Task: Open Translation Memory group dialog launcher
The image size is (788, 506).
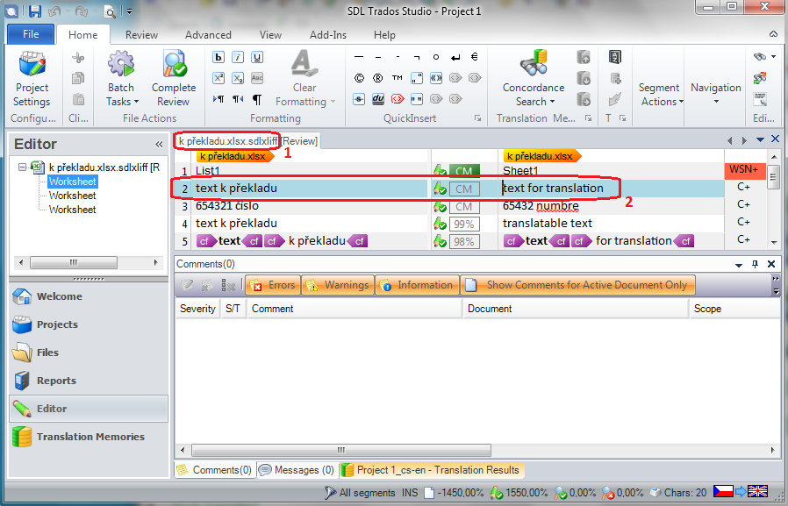Action: point(588,118)
